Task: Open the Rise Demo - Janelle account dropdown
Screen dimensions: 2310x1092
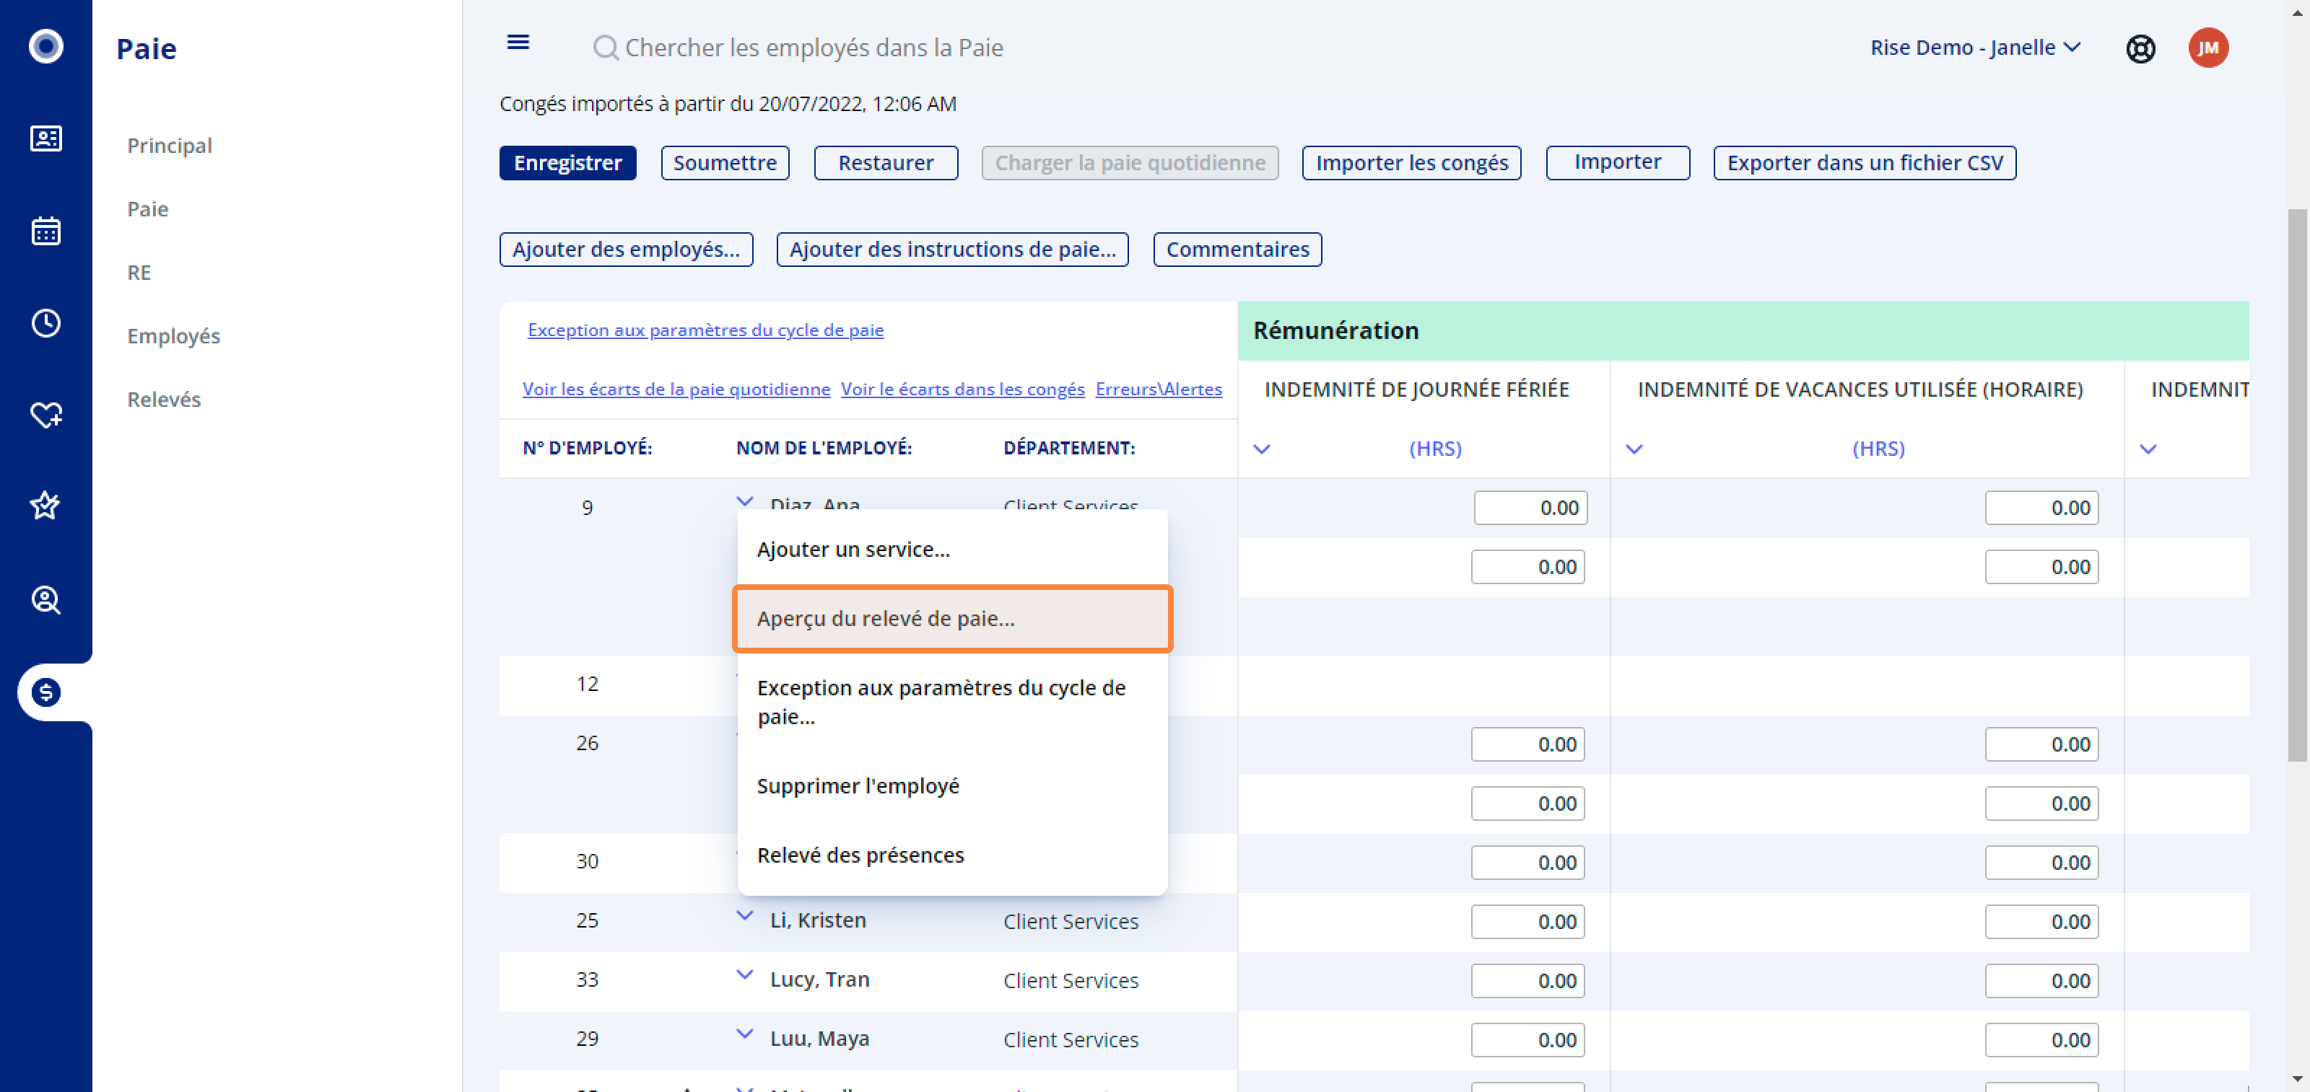Action: click(x=1974, y=48)
